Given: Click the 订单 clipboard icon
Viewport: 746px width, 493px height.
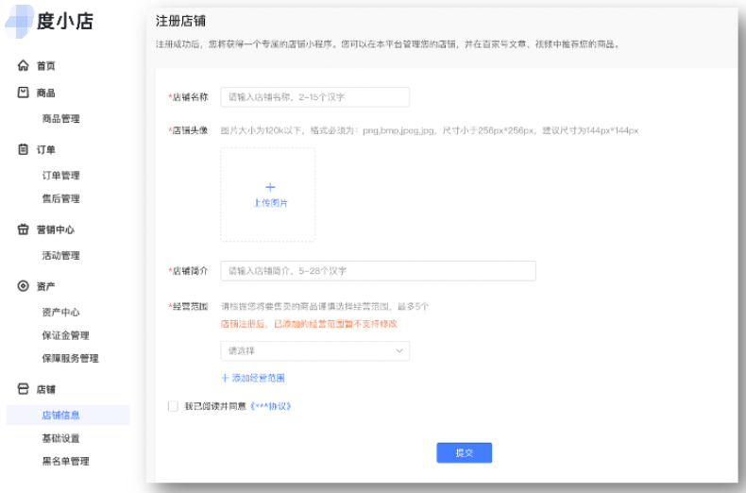Looking at the screenshot, I should pos(24,149).
